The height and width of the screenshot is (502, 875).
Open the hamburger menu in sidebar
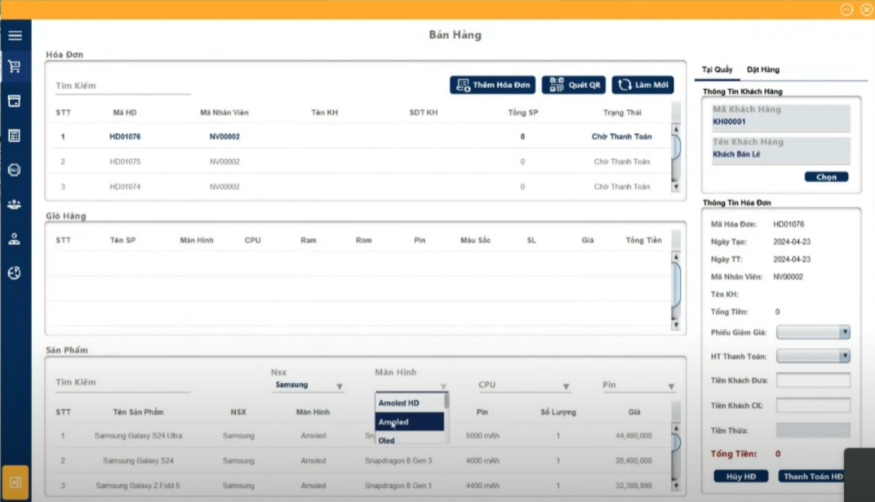pyautogui.click(x=15, y=36)
